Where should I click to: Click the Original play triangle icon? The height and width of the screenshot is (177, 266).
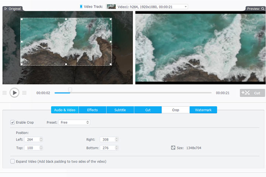(x=6, y=8)
